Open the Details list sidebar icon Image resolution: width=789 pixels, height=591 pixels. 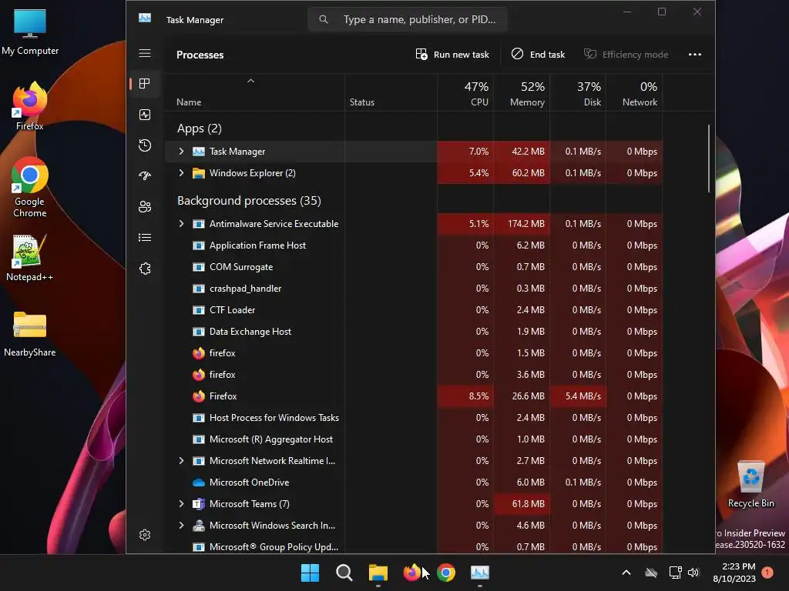coord(145,237)
